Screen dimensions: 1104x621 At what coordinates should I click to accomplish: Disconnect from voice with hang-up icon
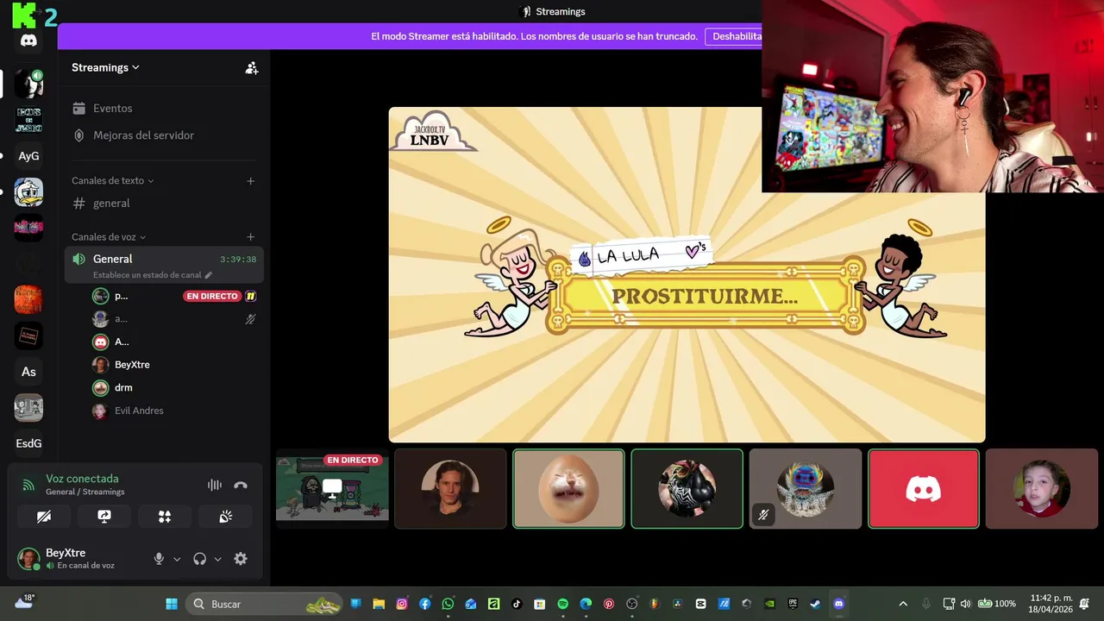241,485
